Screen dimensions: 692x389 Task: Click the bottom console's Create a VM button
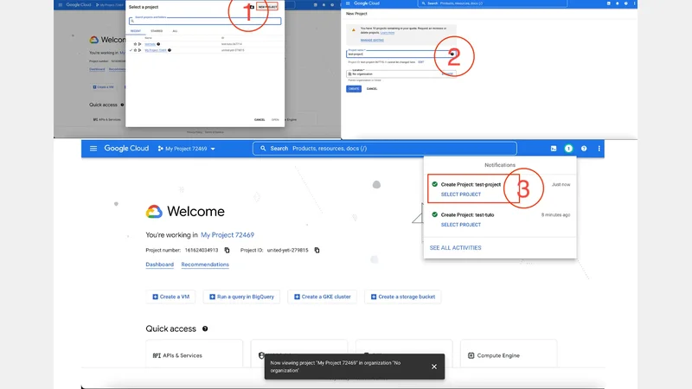pyautogui.click(x=170, y=297)
